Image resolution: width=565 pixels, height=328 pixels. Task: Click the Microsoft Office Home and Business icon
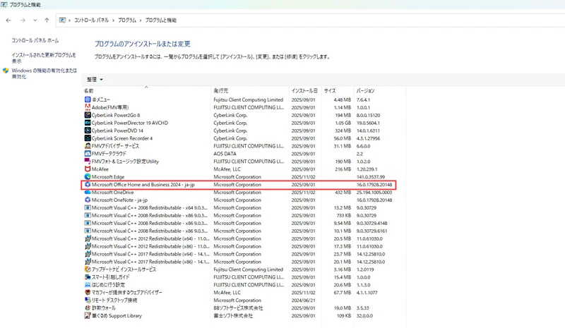click(x=88, y=184)
